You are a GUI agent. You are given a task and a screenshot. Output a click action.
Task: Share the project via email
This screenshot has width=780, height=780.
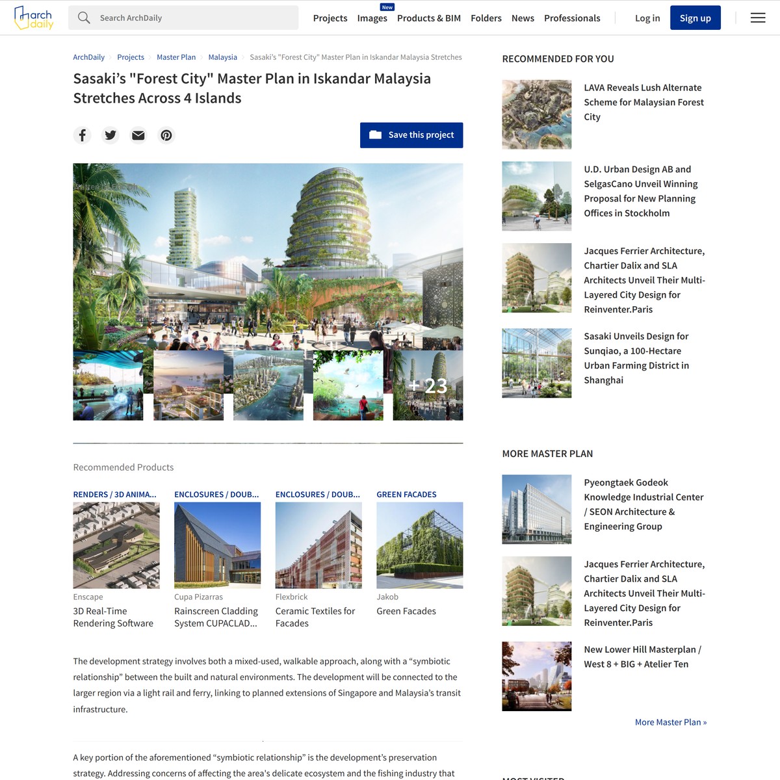[x=138, y=135]
